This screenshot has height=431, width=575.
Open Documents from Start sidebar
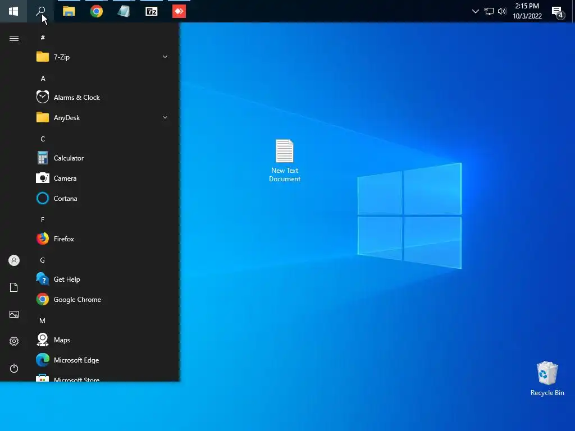pyautogui.click(x=14, y=287)
